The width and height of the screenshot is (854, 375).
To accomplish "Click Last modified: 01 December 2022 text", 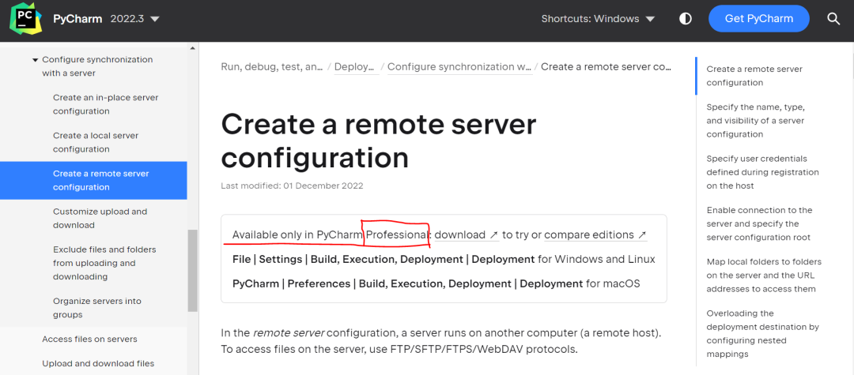I will click(x=292, y=186).
